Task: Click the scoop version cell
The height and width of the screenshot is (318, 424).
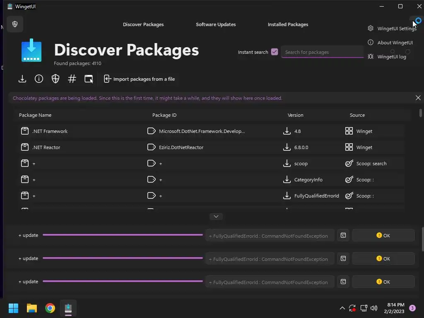Action: 301,164
